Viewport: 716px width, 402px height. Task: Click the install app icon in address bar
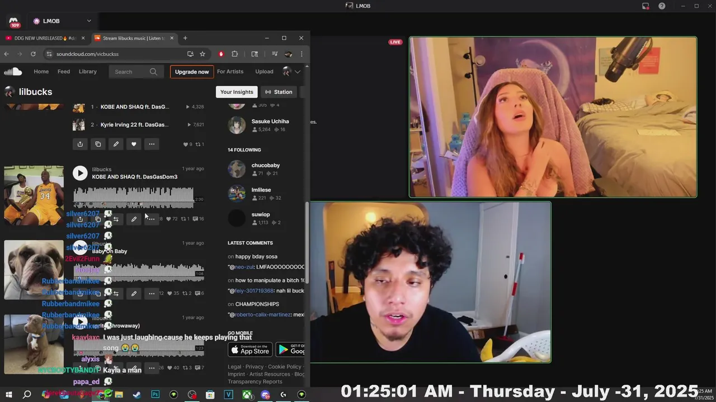[190, 54]
